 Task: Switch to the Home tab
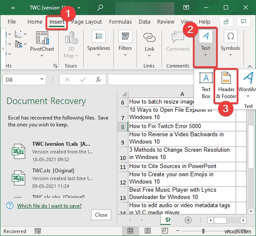35,22
